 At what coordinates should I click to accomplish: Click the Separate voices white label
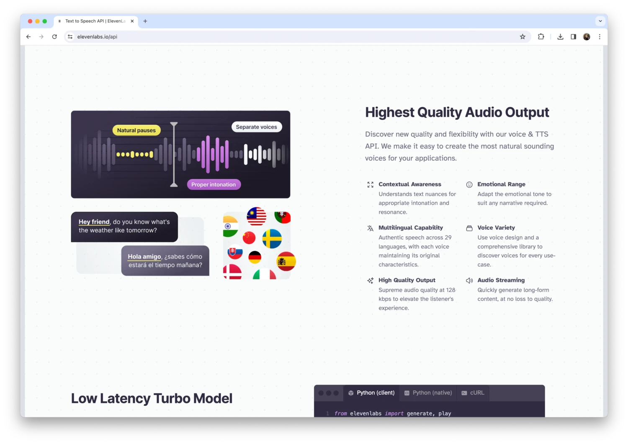tap(256, 127)
